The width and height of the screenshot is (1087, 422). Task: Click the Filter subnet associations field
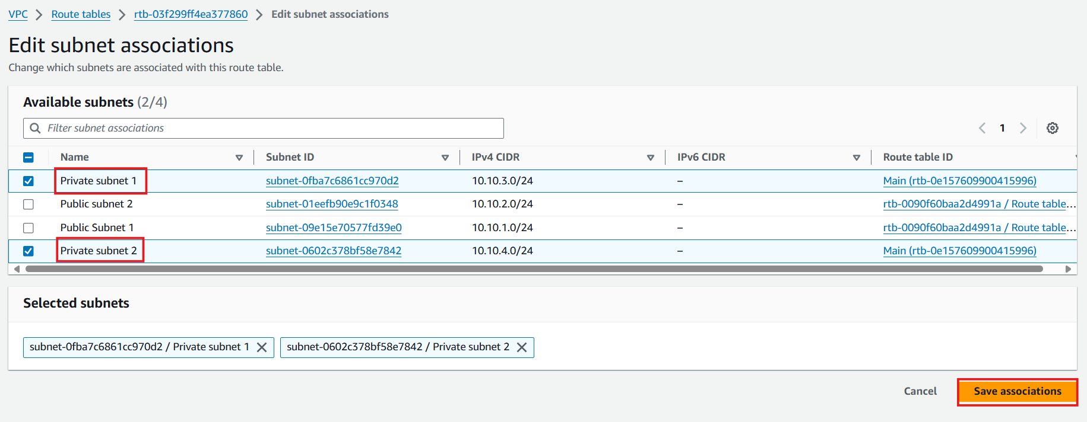[264, 128]
